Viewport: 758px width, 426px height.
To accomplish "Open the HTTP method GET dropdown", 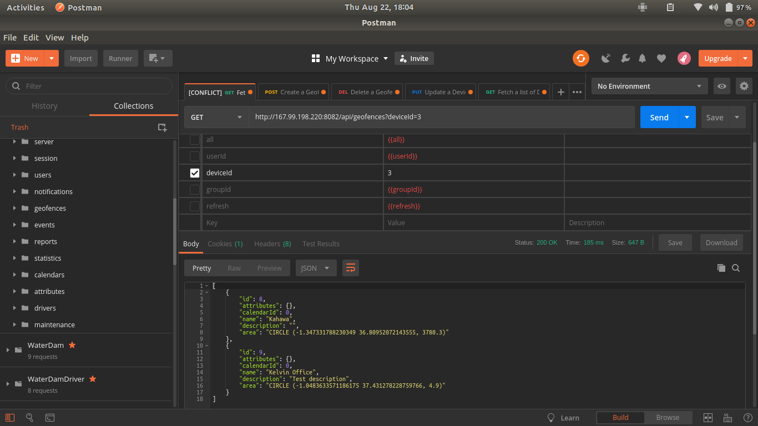I will click(x=216, y=117).
